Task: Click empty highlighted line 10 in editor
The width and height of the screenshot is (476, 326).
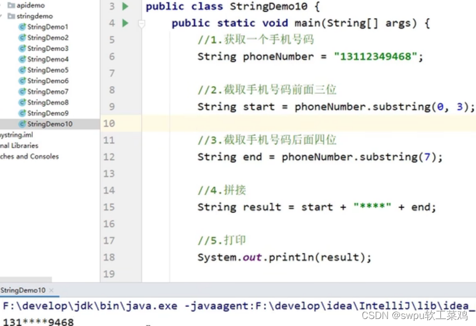Action: click(x=309, y=123)
